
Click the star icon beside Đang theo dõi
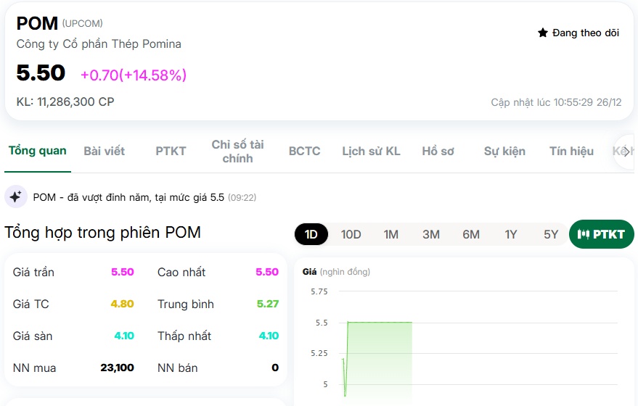click(x=543, y=33)
